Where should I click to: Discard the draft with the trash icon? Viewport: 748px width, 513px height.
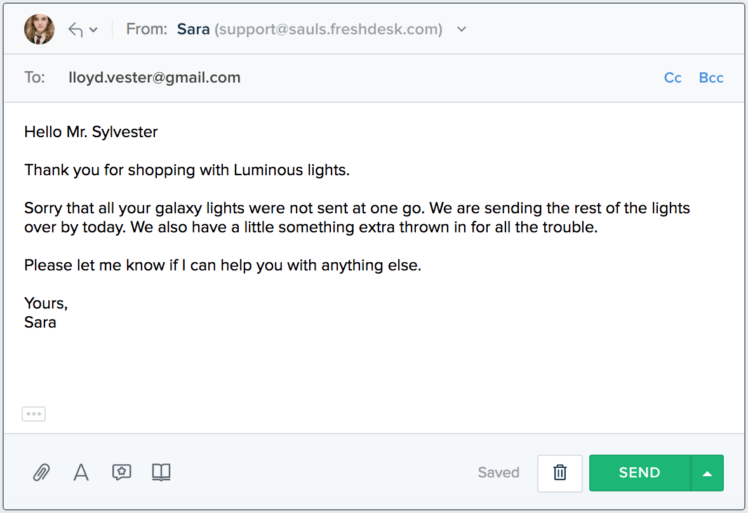pyautogui.click(x=559, y=473)
